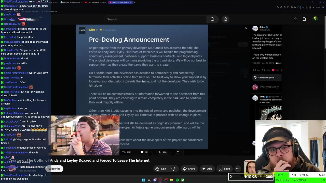Image resolution: width=326 pixels, height=183 pixels.
Task: Open the video's three-dot more actions menu
Action: click(238, 169)
